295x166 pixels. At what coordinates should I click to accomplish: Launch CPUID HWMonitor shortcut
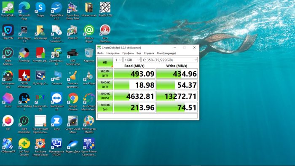(x=24, y=79)
